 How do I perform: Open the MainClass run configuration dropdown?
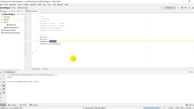[x=170, y=8]
